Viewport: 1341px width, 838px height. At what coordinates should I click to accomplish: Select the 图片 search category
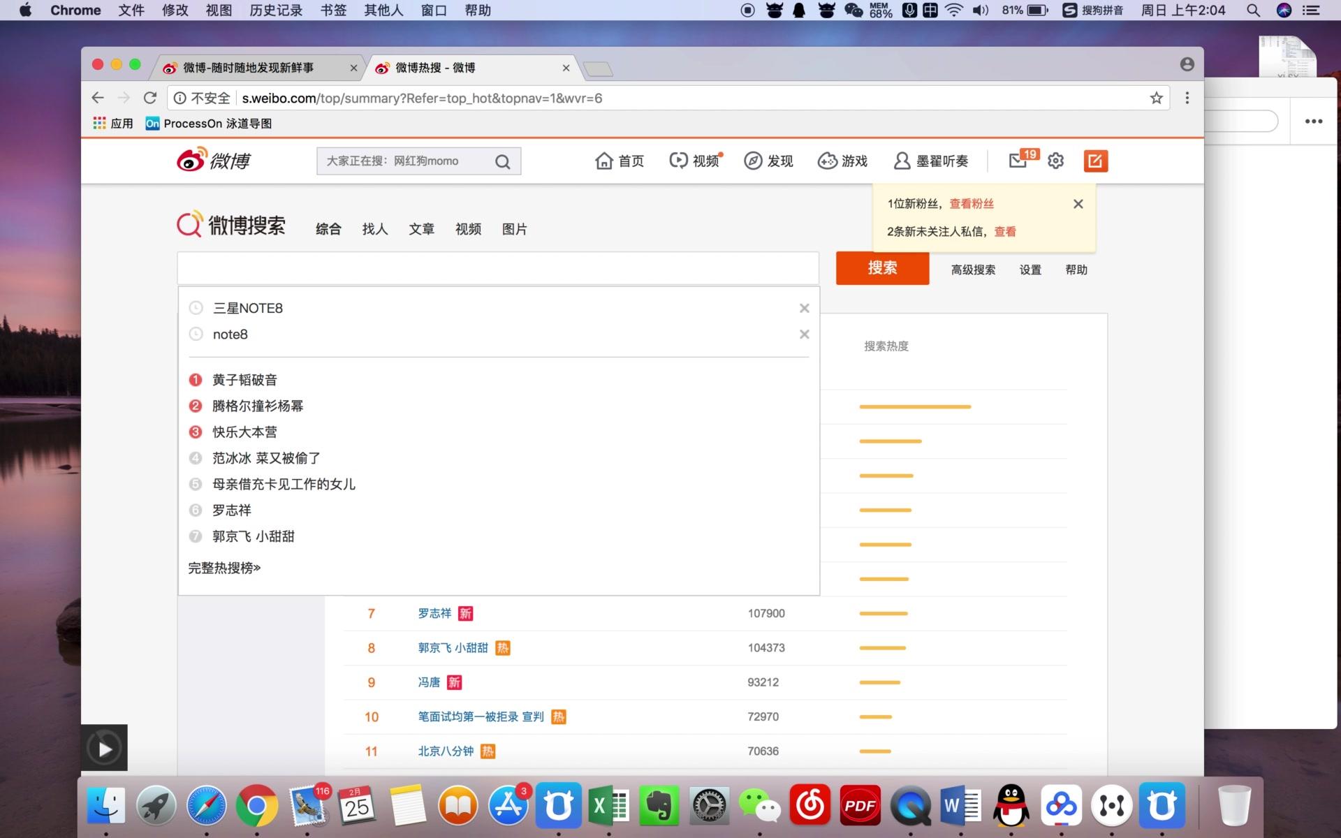[515, 229]
